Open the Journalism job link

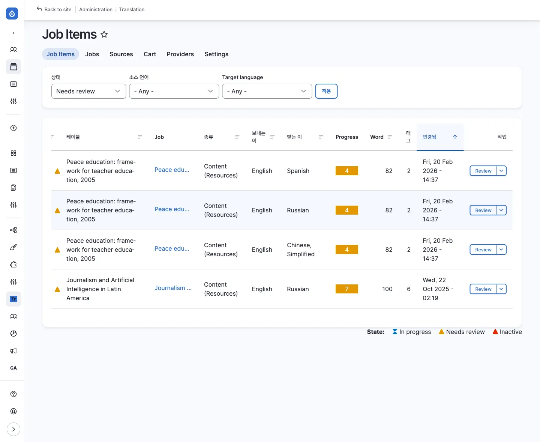click(173, 288)
